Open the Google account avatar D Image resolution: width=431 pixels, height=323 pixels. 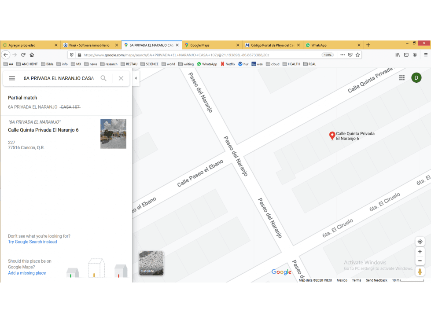pos(416,78)
